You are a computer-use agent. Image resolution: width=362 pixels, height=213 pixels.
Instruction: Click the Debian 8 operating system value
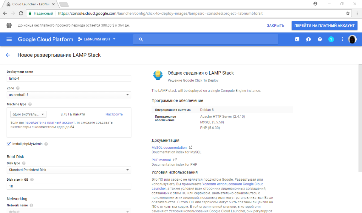(x=207, y=110)
